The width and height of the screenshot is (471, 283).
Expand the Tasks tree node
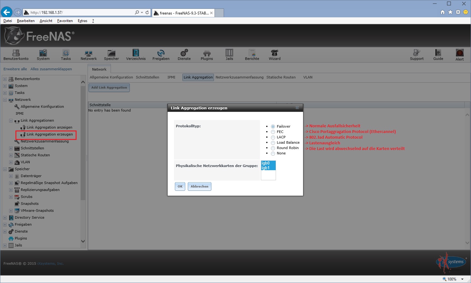tap(5, 93)
